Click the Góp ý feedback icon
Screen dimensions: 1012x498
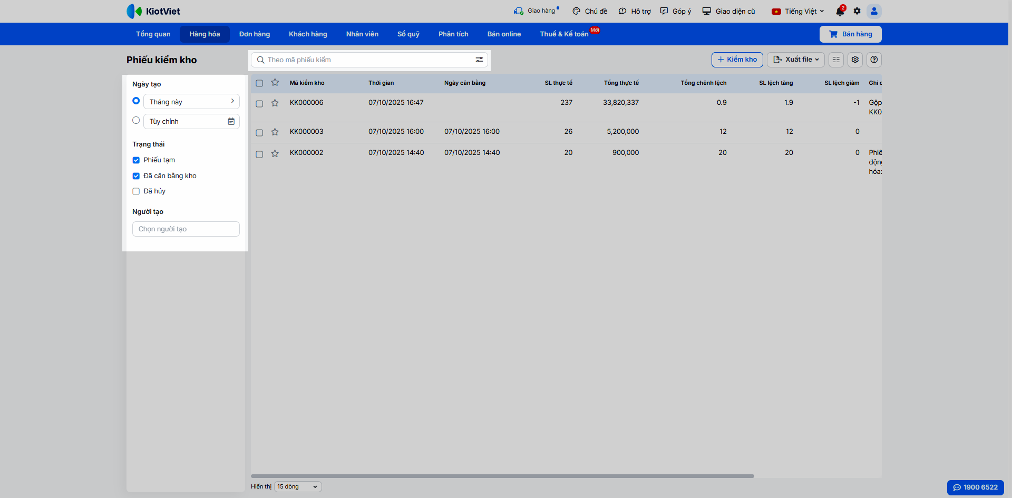664,11
